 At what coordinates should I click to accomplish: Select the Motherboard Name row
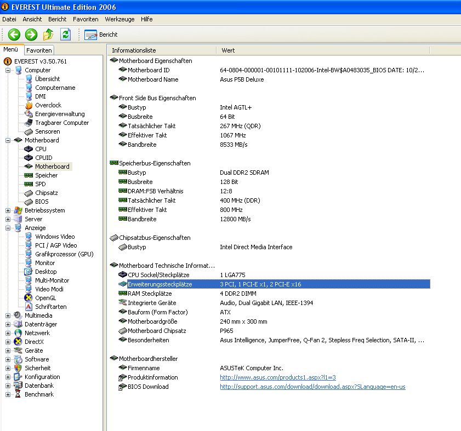click(x=269, y=79)
